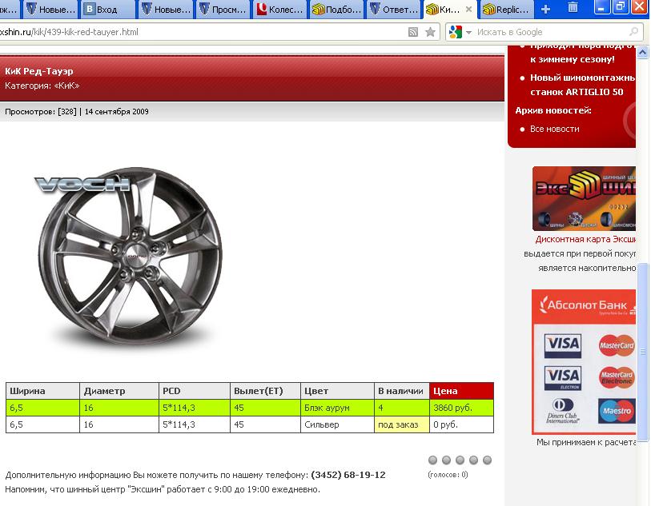Close the active КиК tab
Screen dimensions: 651x506
[x=468, y=10]
